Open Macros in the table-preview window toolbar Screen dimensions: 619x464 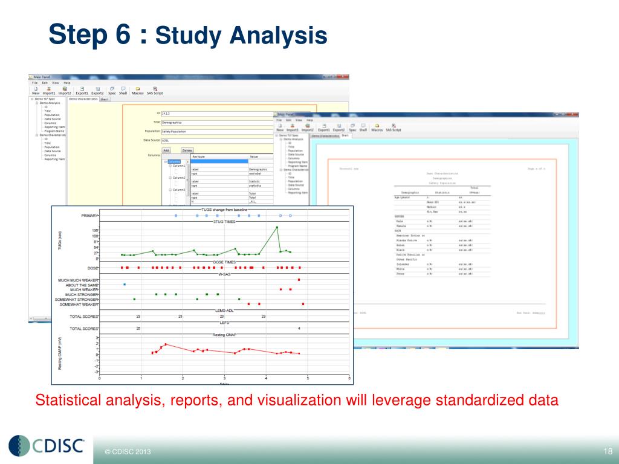pos(377,127)
